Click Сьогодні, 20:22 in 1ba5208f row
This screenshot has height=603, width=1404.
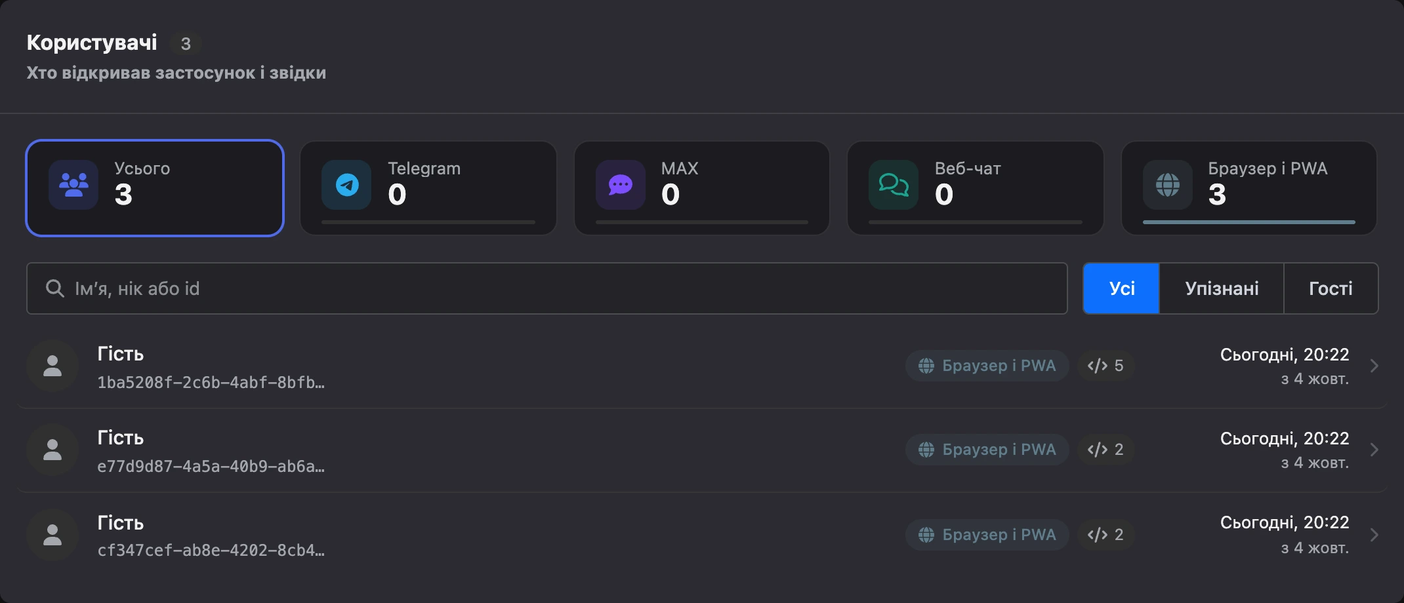pos(1285,355)
